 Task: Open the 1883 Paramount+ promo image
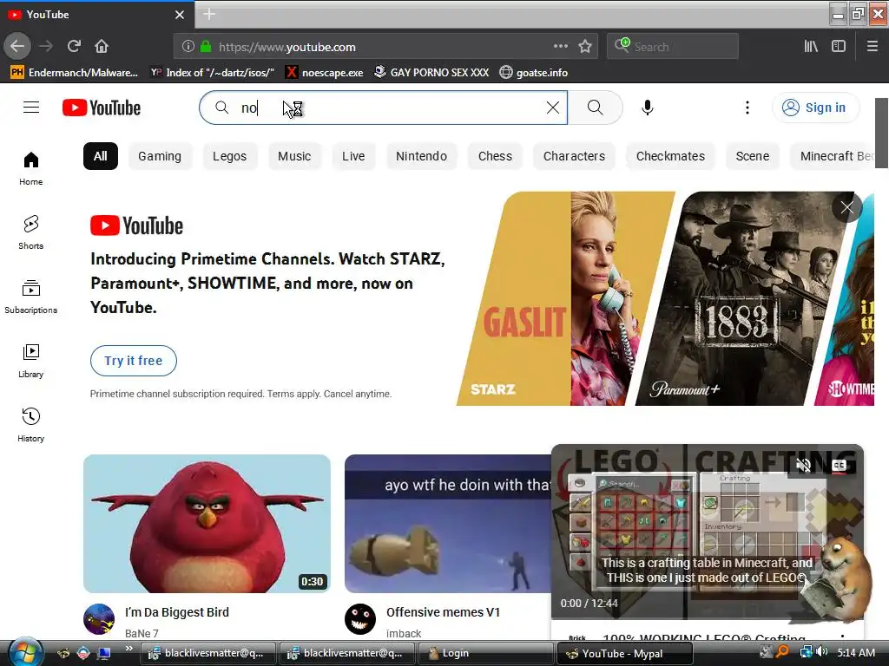click(x=746, y=298)
